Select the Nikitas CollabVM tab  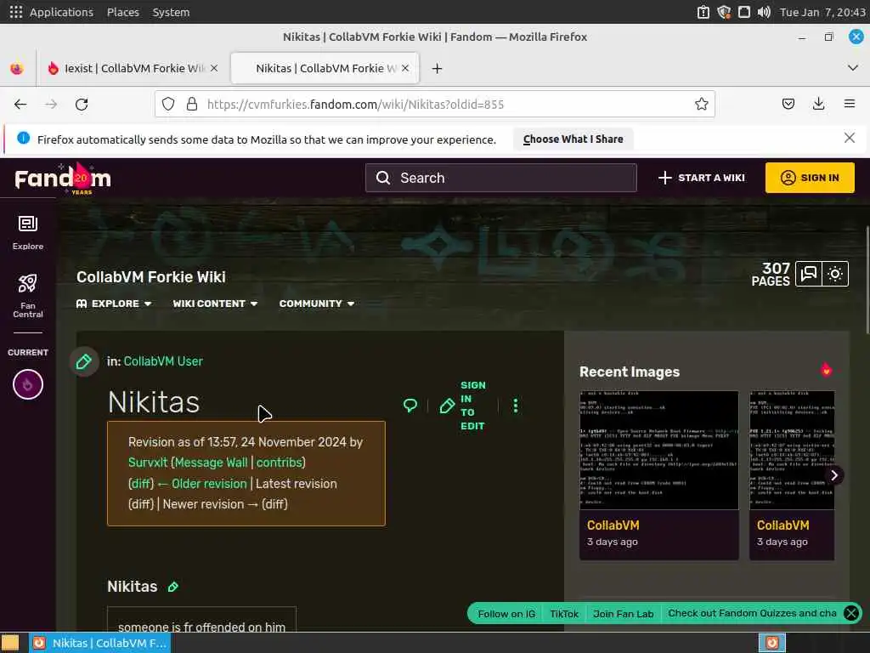[325, 68]
